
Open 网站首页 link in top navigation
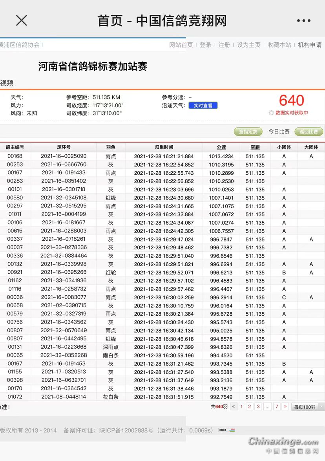(x=181, y=45)
